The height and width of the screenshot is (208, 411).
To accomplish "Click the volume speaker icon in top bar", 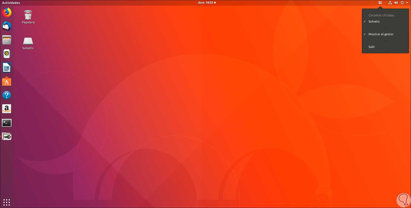I will coord(396,3).
